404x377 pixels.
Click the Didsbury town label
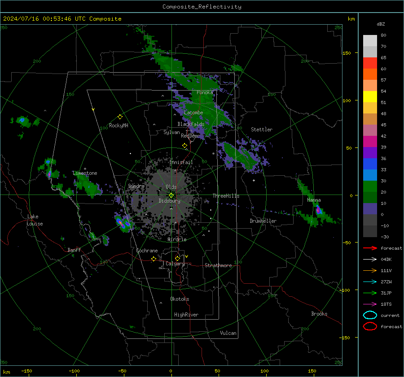click(x=169, y=201)
